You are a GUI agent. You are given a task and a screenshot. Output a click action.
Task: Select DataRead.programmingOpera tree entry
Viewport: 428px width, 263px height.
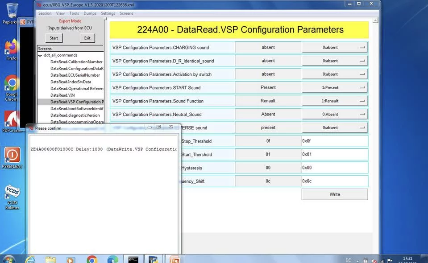[x=77, y=122]
